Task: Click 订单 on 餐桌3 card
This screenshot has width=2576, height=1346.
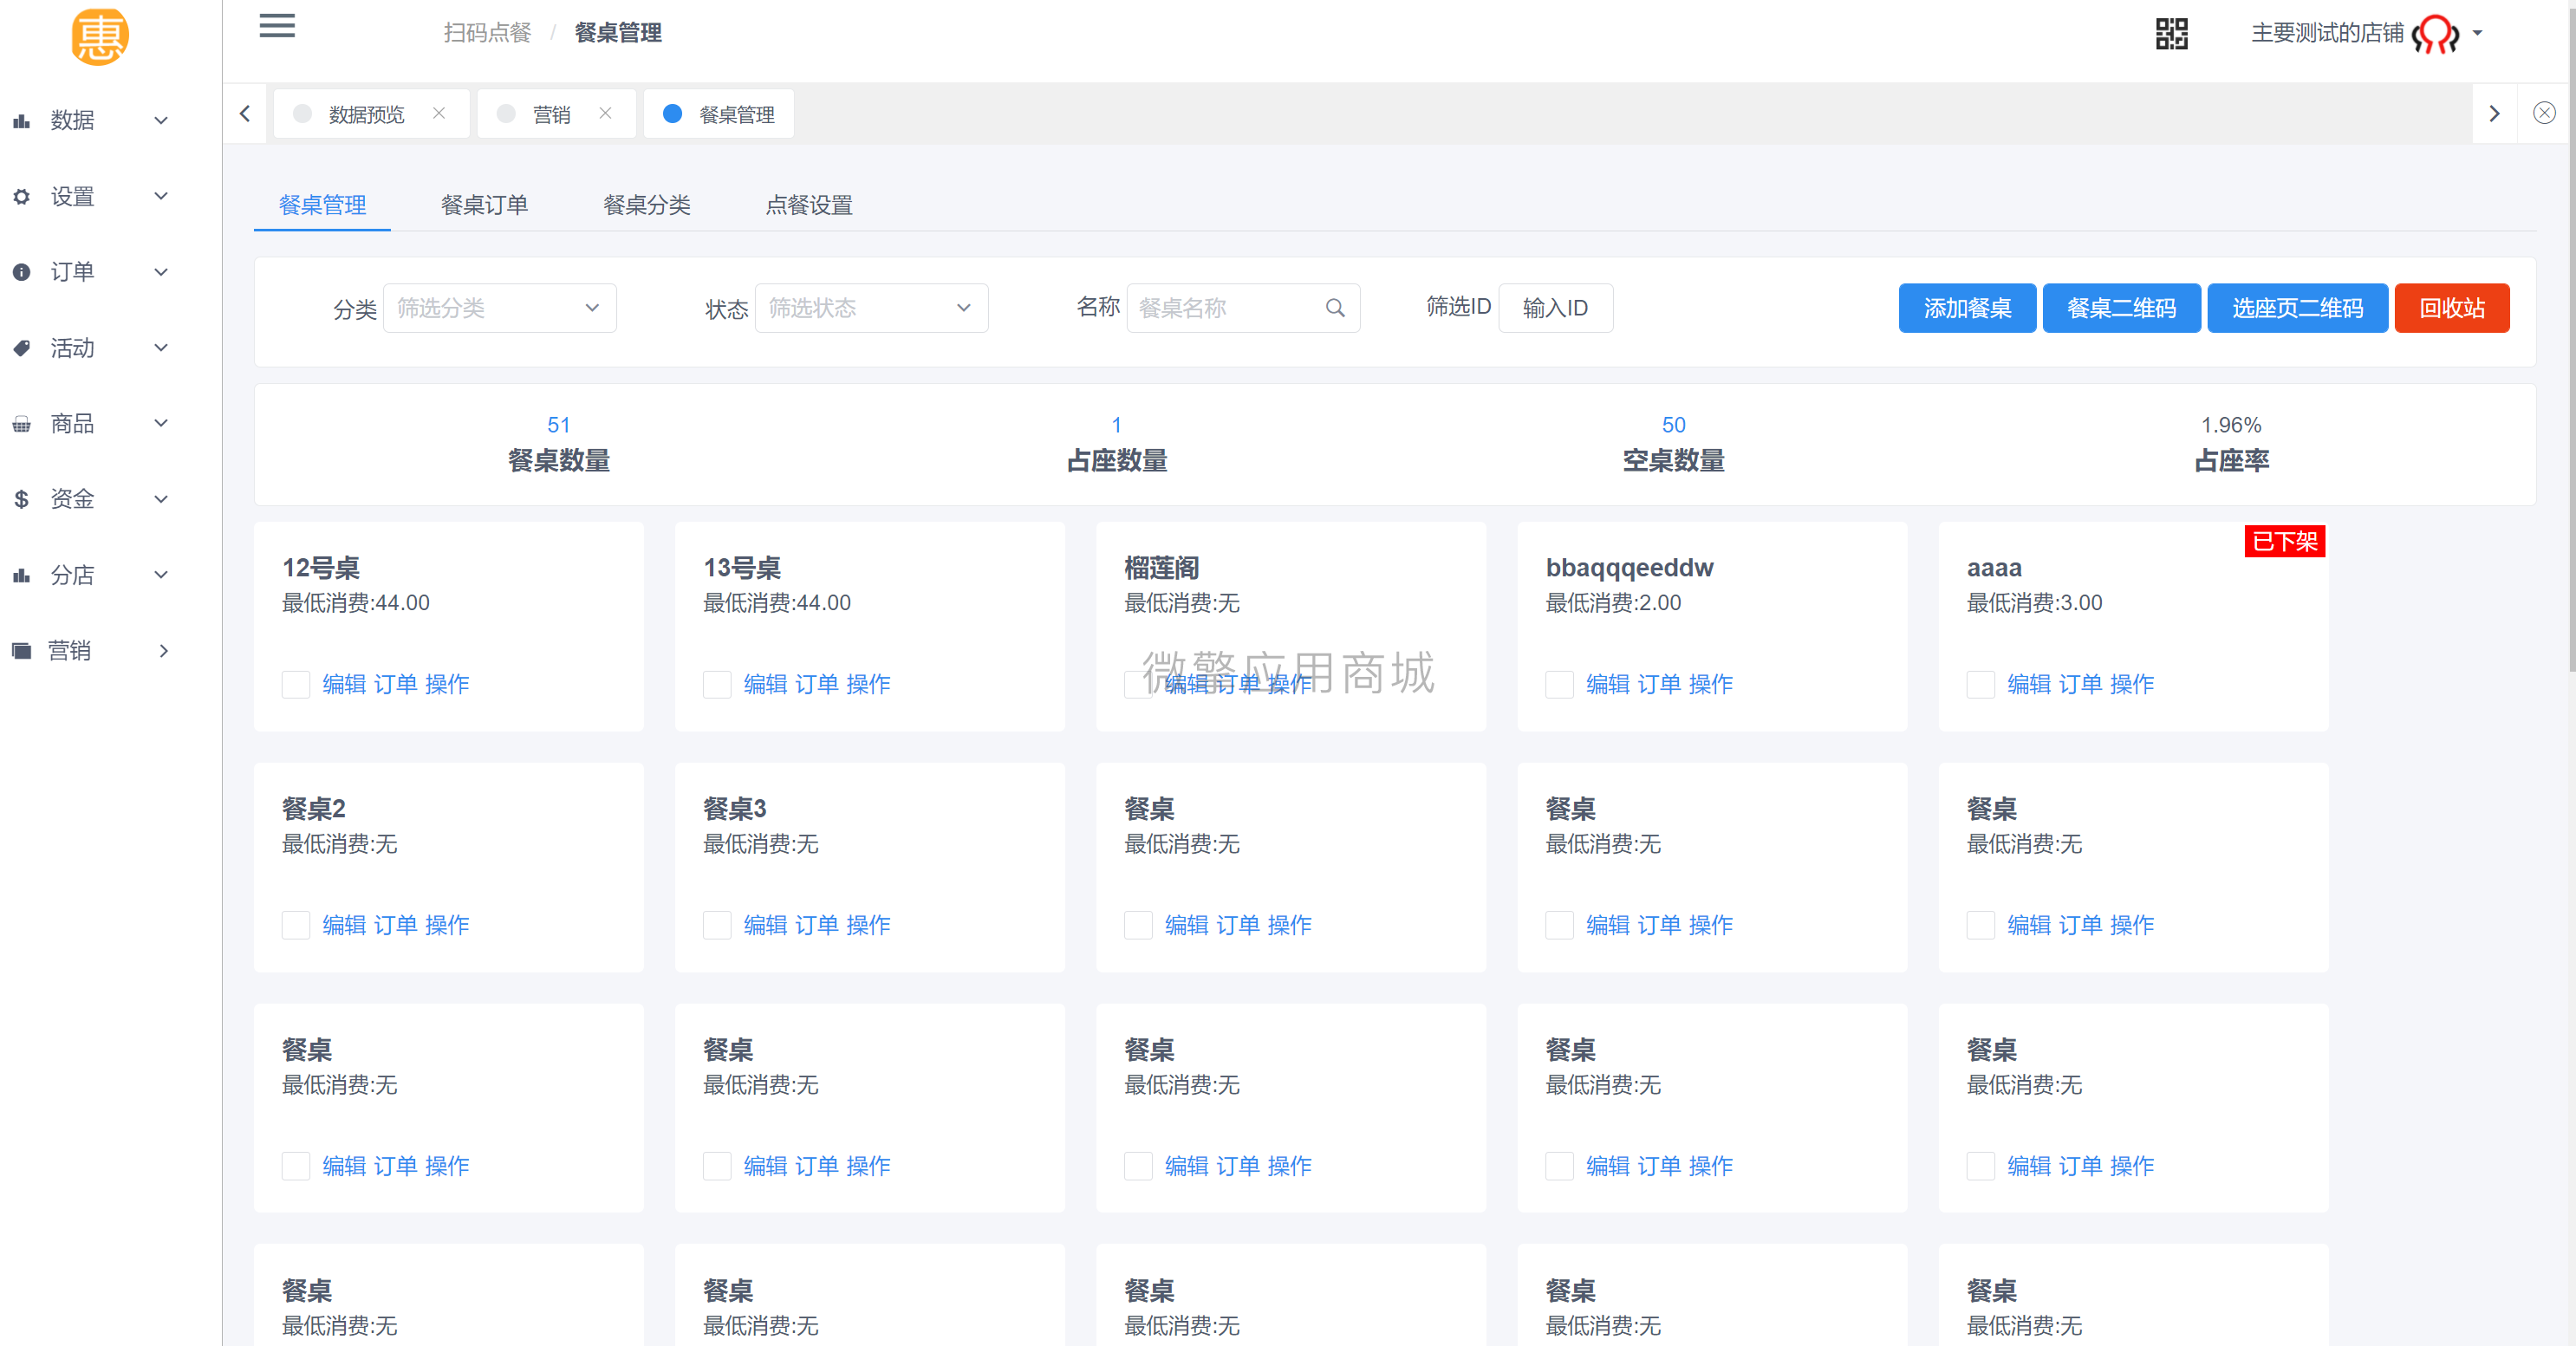Action: pyautogui.click(x=816, y=926)
